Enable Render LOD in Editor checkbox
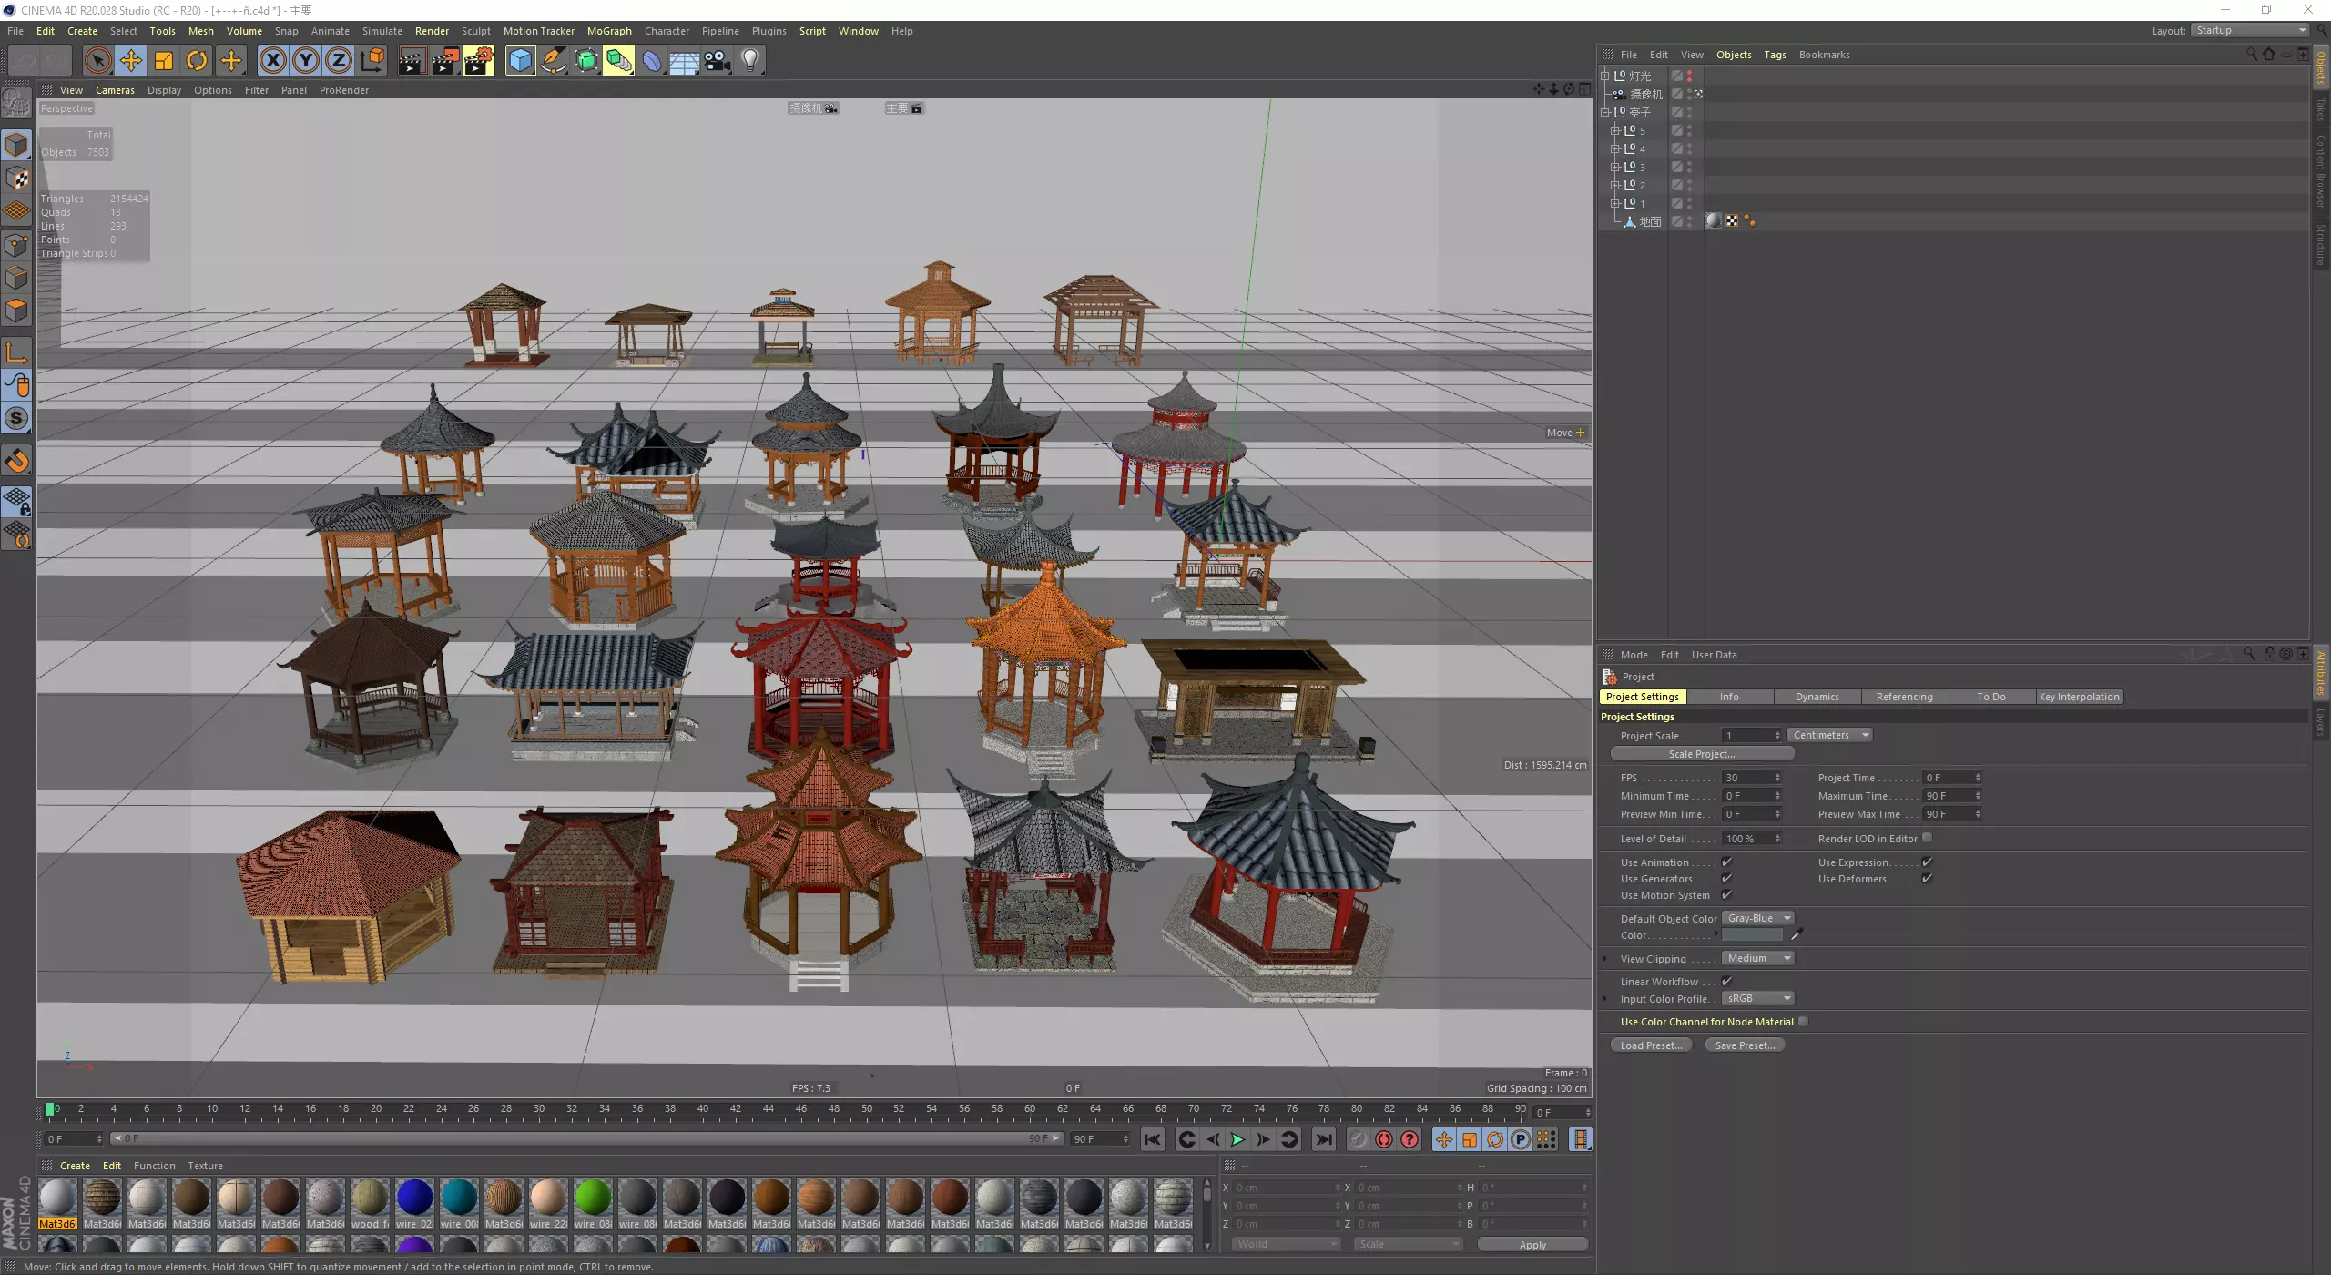 (1927, 838)
